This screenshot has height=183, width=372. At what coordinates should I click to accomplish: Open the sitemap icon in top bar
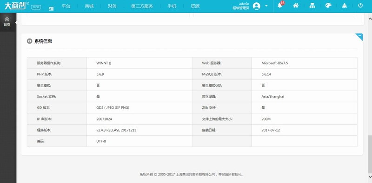coord(312,6)
